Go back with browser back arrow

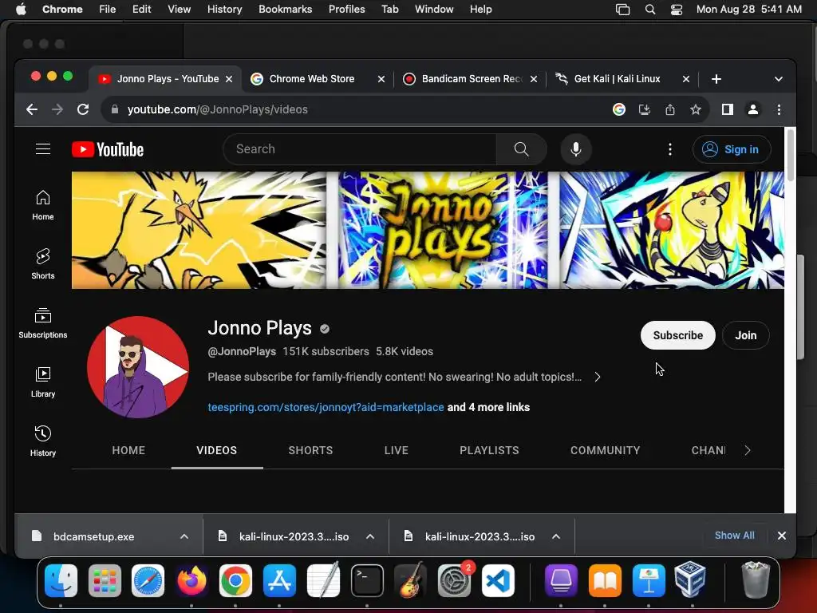click(x=32, y=109)
